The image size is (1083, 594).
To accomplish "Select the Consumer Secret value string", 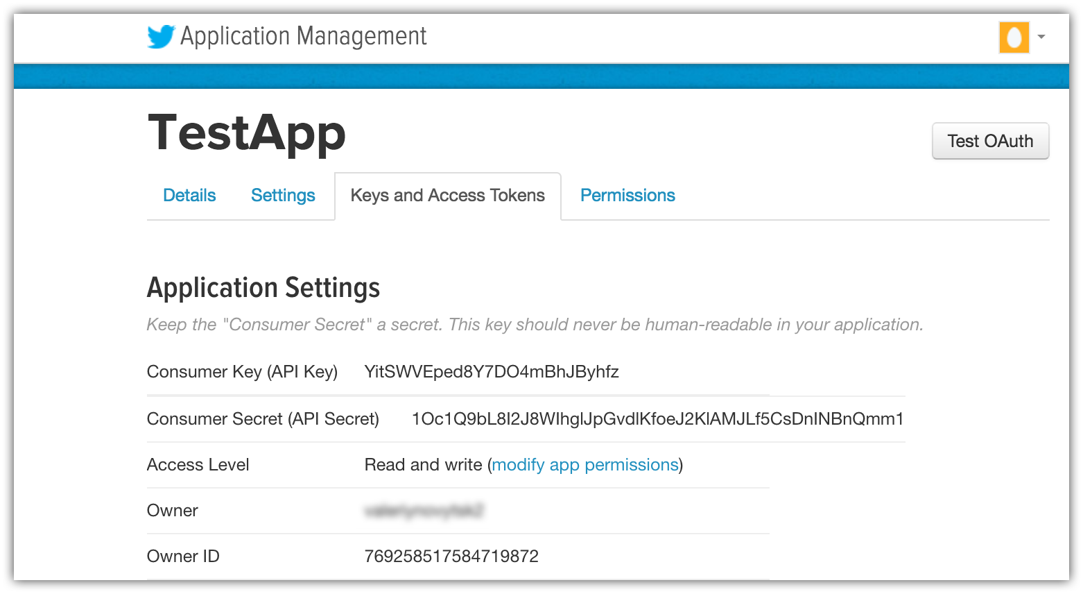I will (657, 419).
